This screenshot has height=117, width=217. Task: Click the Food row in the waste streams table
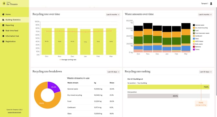pyautogui.click(x=93, y=101)
